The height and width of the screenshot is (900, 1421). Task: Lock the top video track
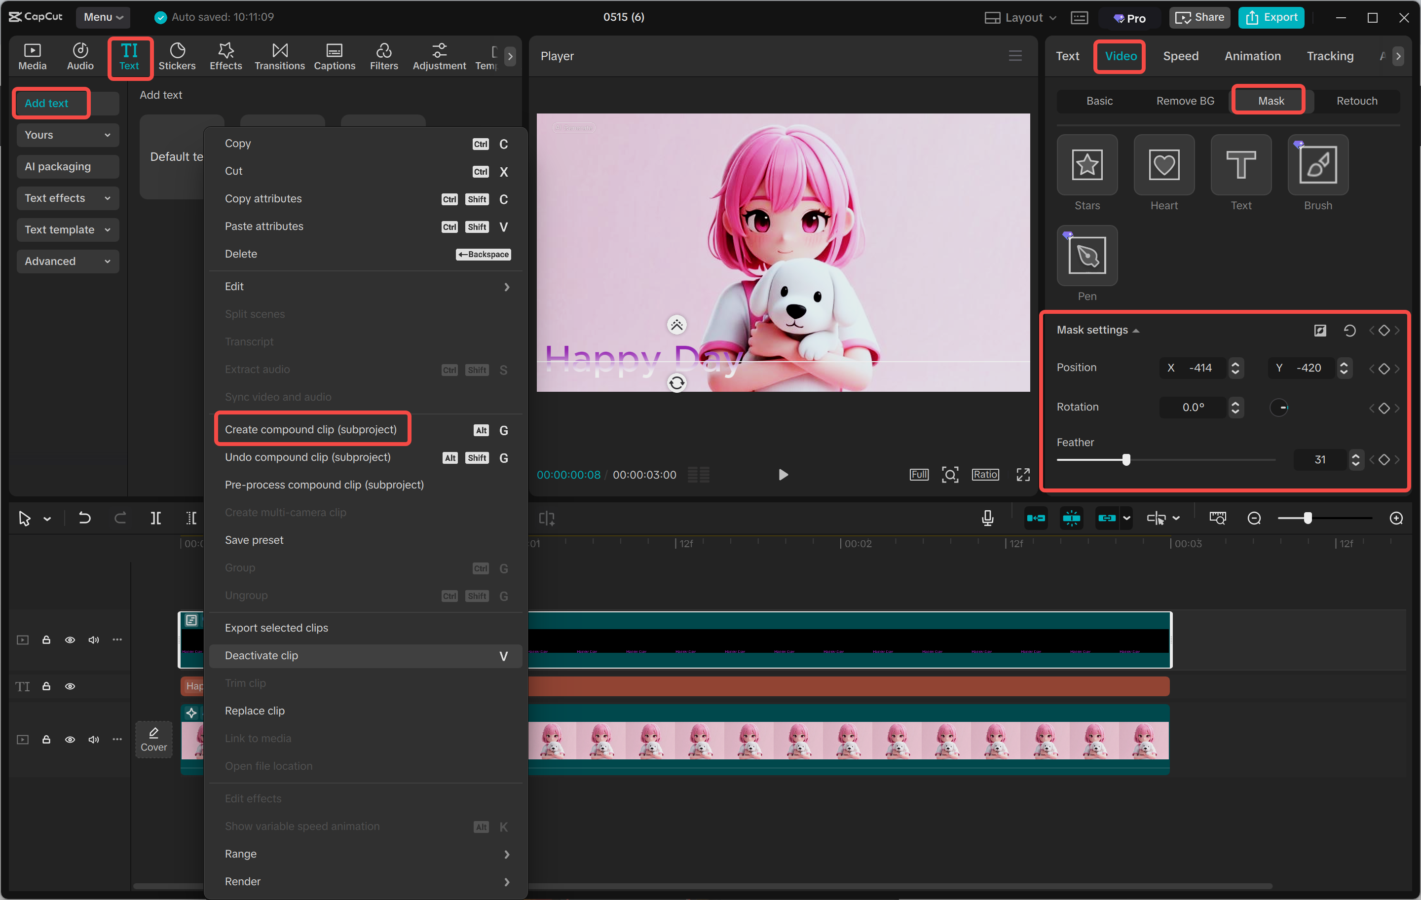coord(46,640)
